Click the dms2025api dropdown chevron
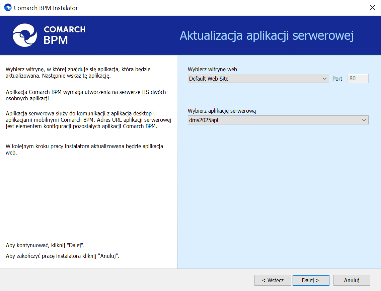The height and width of the screenshot is (291, 381). point(364,120)
